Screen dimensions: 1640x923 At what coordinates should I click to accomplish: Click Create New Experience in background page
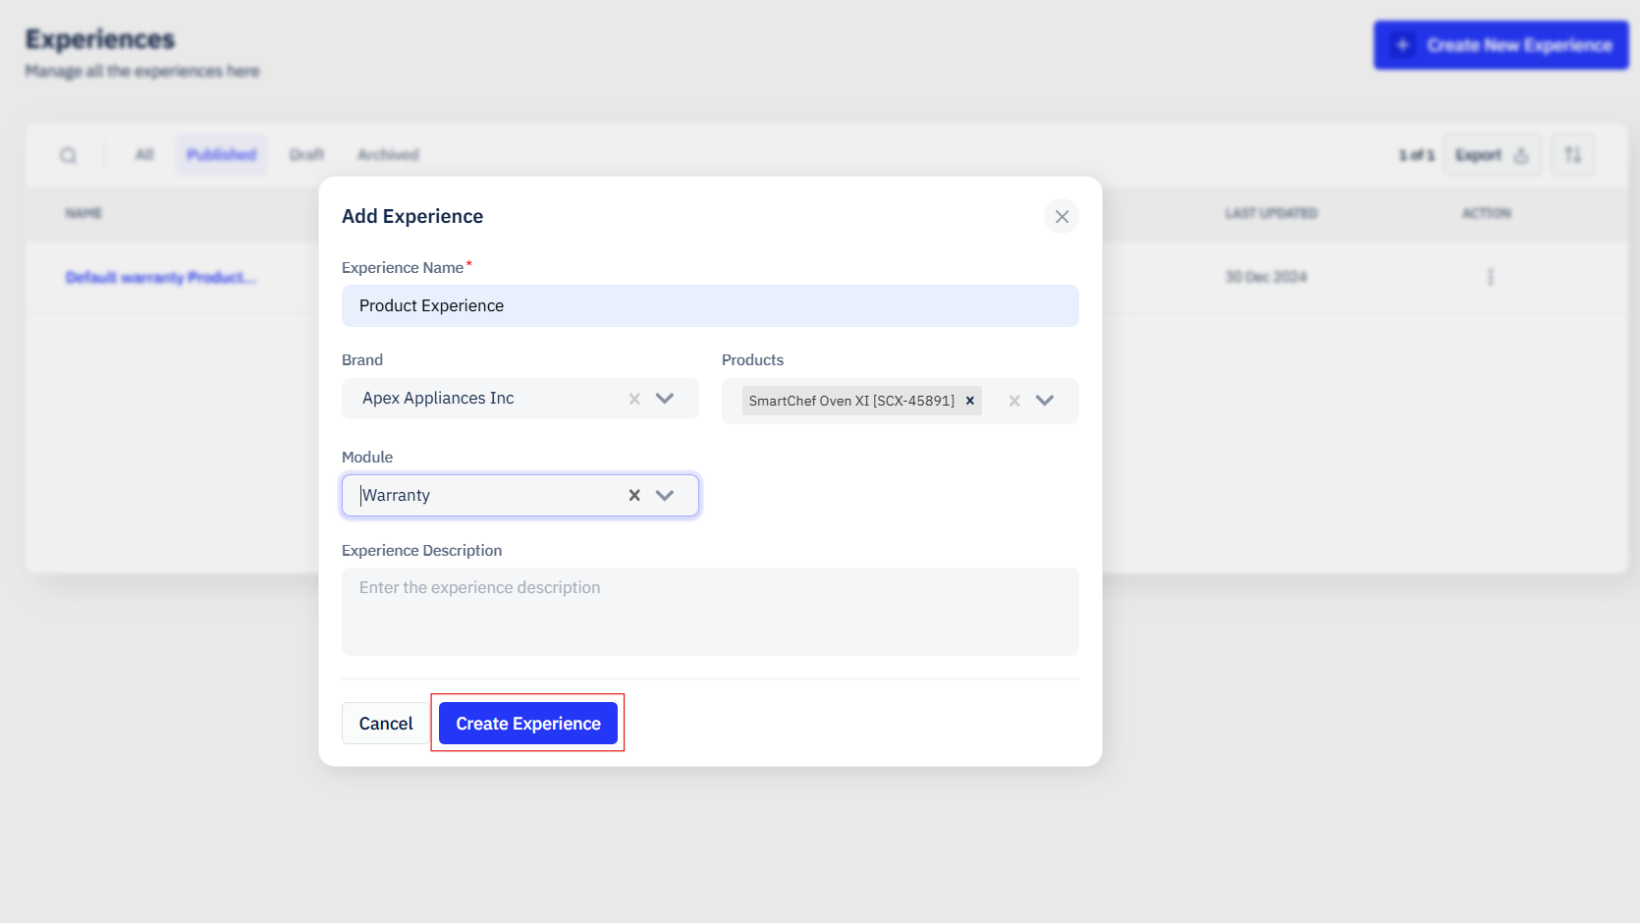(1501, 45)
